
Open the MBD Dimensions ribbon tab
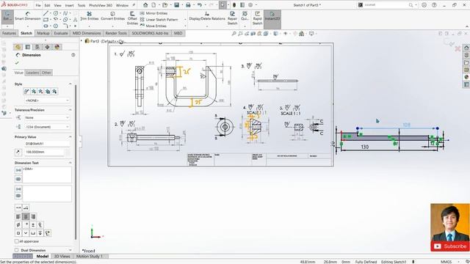[87, 33]
